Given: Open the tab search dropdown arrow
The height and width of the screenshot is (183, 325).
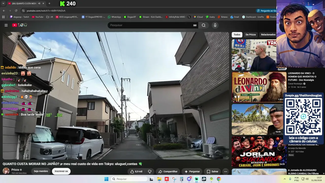Looking at the screenshot, I should (x=3, y=4).
